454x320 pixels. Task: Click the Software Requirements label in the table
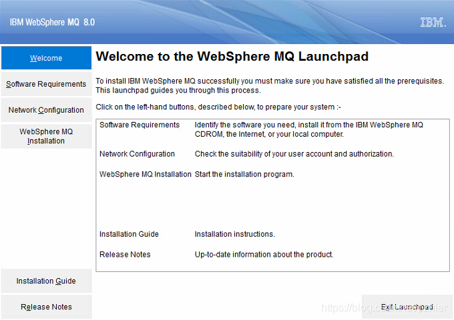coord(140,125)
